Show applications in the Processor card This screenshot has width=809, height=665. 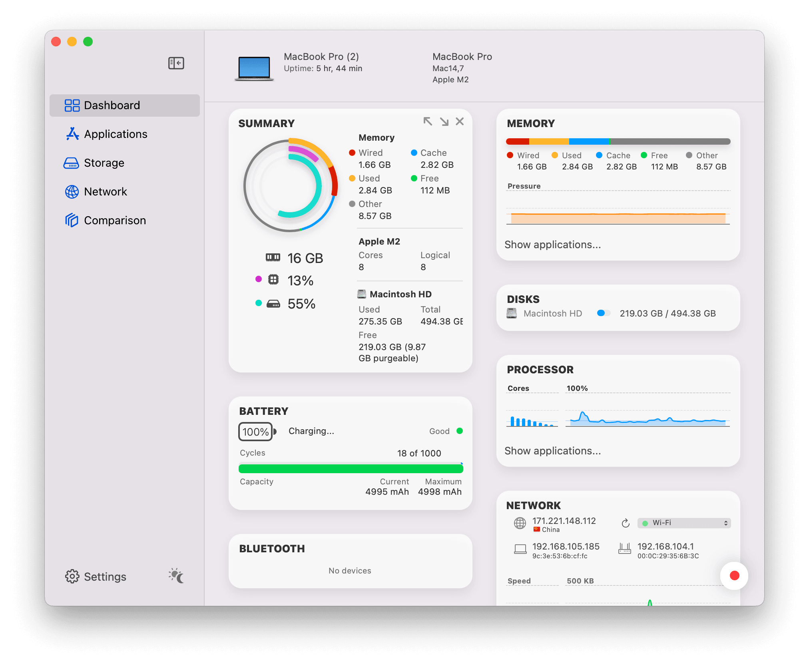(x=552, y=451)
